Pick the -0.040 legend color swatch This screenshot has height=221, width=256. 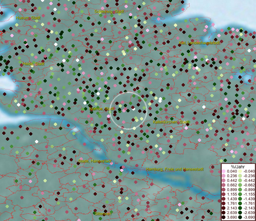(240, 171)
